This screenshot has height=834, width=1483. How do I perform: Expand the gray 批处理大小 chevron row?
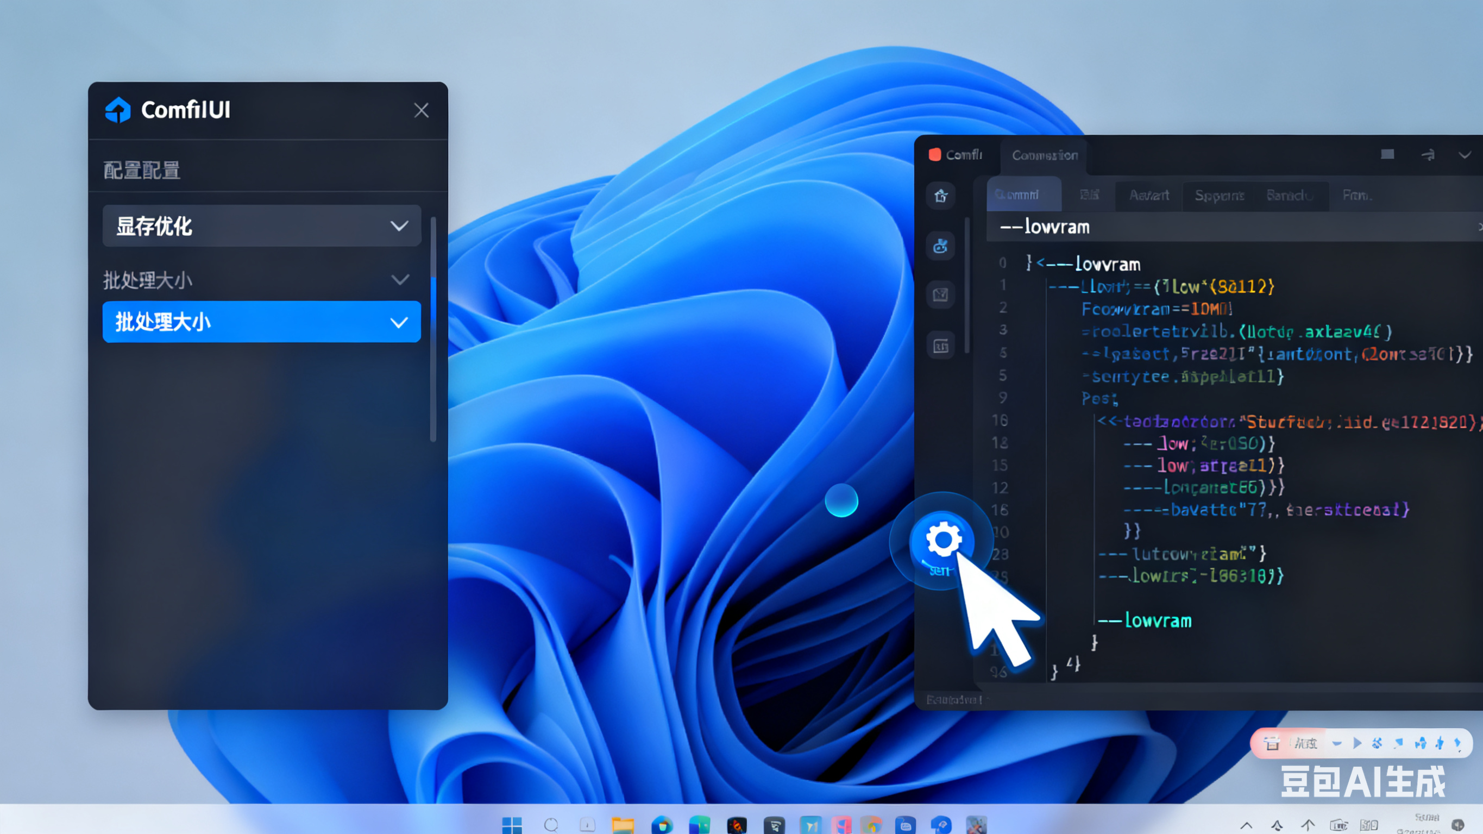[400, 280]
